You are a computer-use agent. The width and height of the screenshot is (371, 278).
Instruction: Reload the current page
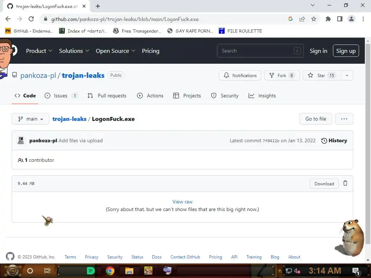click(31, 19)
